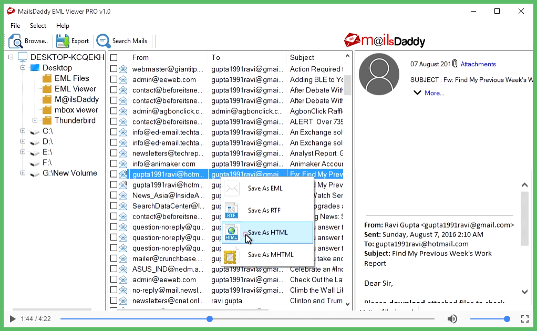Click the Save As EML envelope icon
This screenshot has height=331, width=537.
click(x=232, y=189)
